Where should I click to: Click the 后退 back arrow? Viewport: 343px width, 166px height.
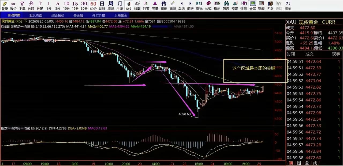point(181,5)
